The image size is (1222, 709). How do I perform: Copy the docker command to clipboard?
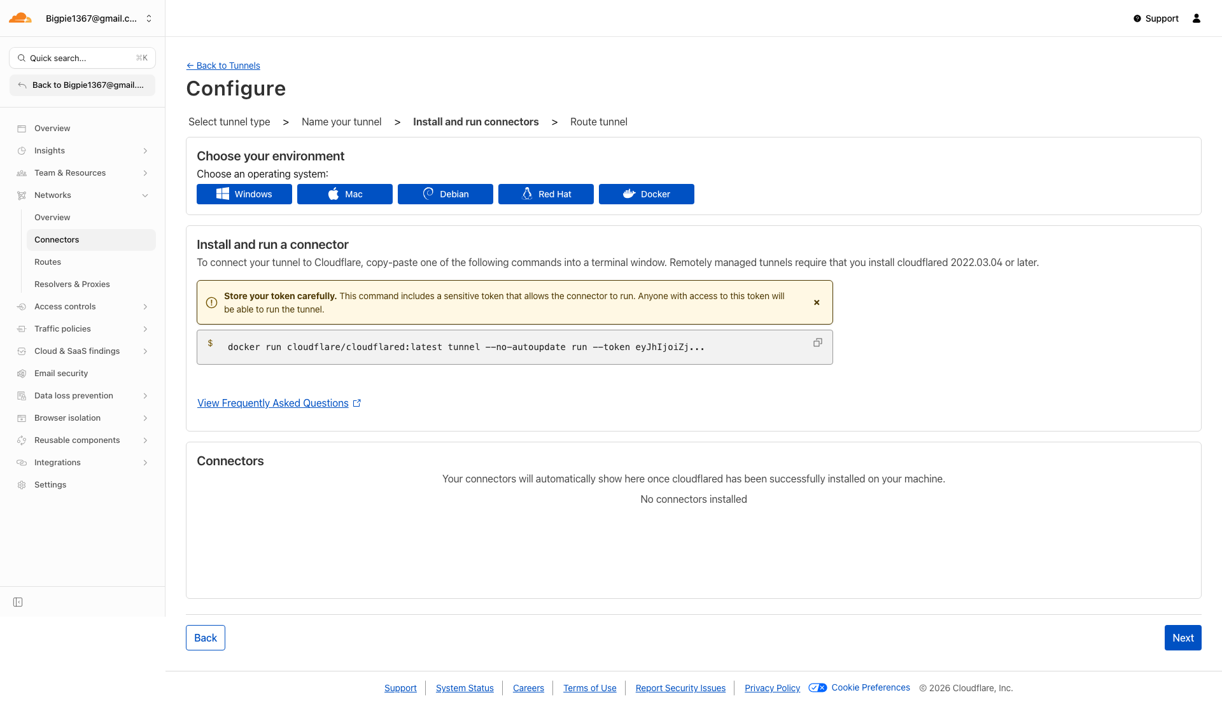[x=818, y=342]
